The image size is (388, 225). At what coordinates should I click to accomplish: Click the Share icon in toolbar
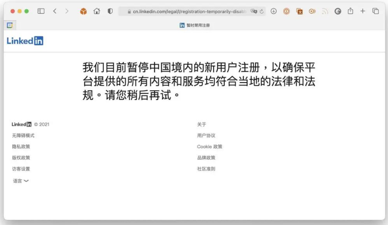pos(350,11)
